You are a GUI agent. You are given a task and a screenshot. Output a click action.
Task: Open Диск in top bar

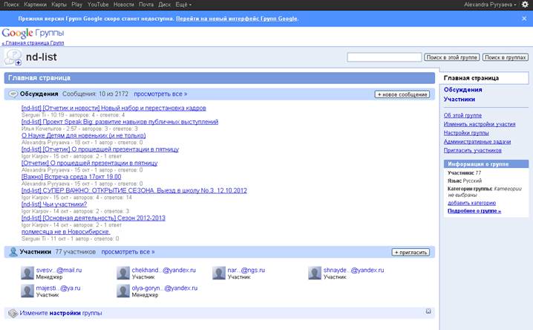[165, 4]
